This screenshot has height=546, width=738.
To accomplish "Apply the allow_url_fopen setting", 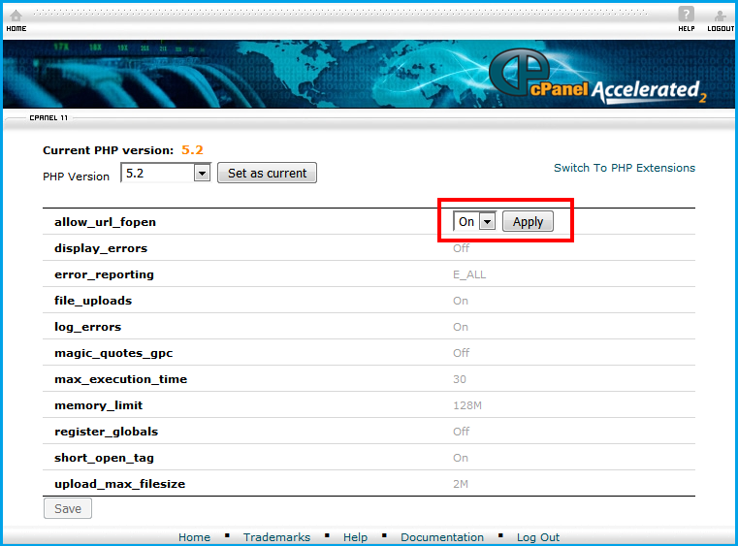I will pos(528,222).
